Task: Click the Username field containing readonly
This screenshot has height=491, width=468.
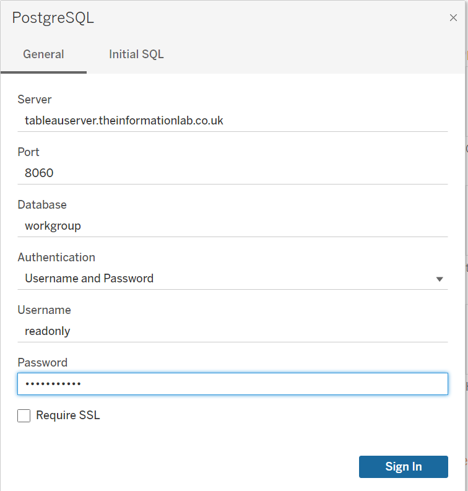Action: (x=232, y=331)
